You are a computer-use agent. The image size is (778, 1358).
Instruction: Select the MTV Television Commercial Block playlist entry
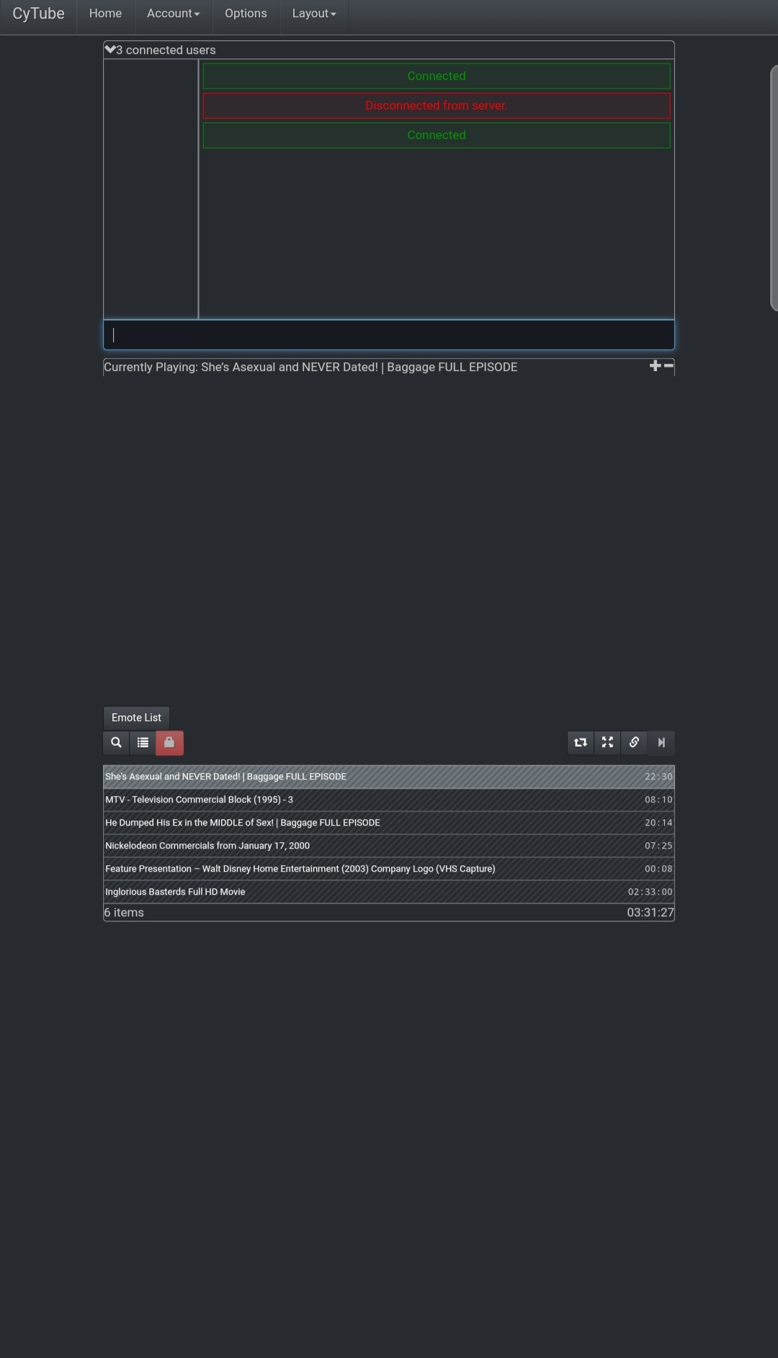point(389,800)
